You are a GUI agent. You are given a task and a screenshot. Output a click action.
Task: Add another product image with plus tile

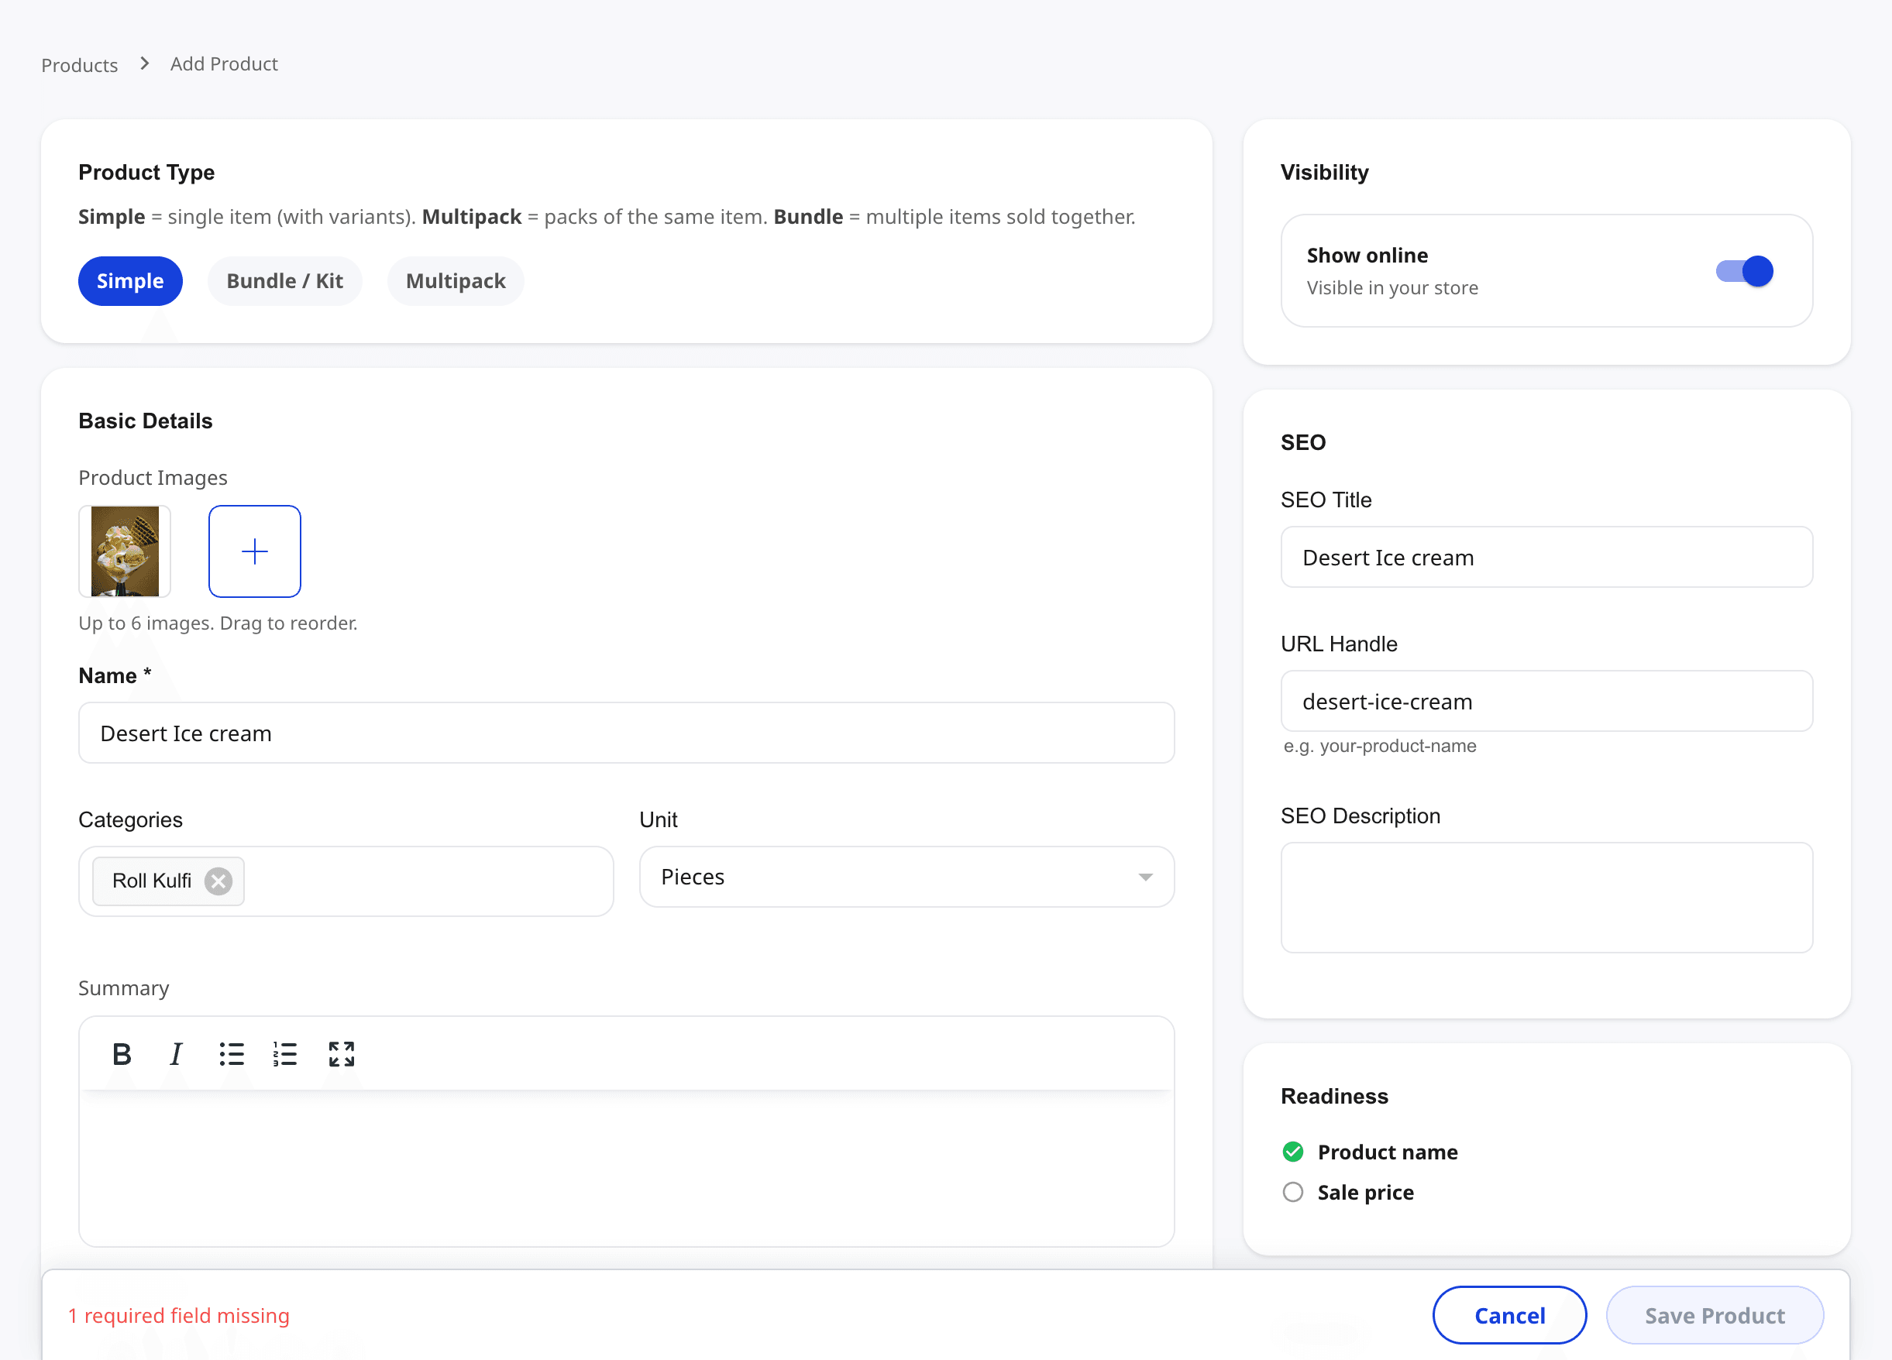pyautogui.click(x=254, y=551)
